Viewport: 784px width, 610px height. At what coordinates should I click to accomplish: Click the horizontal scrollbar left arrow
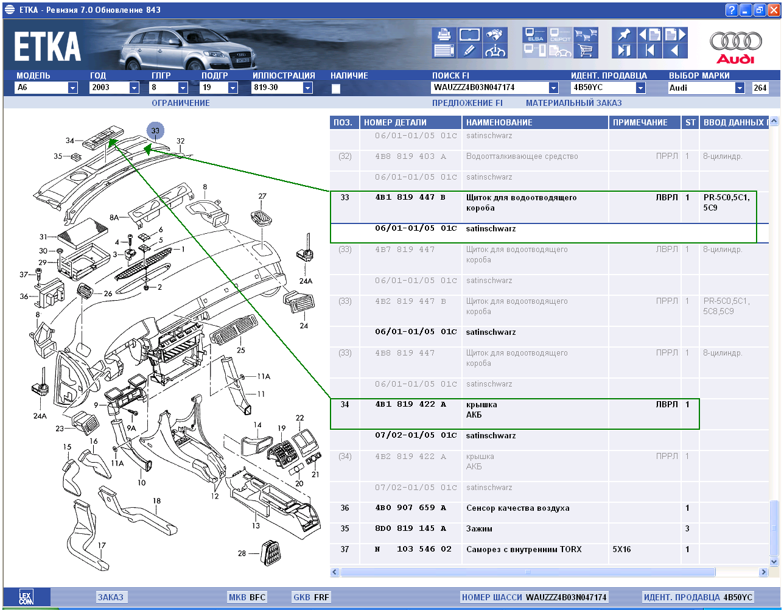tap(335, 572)
